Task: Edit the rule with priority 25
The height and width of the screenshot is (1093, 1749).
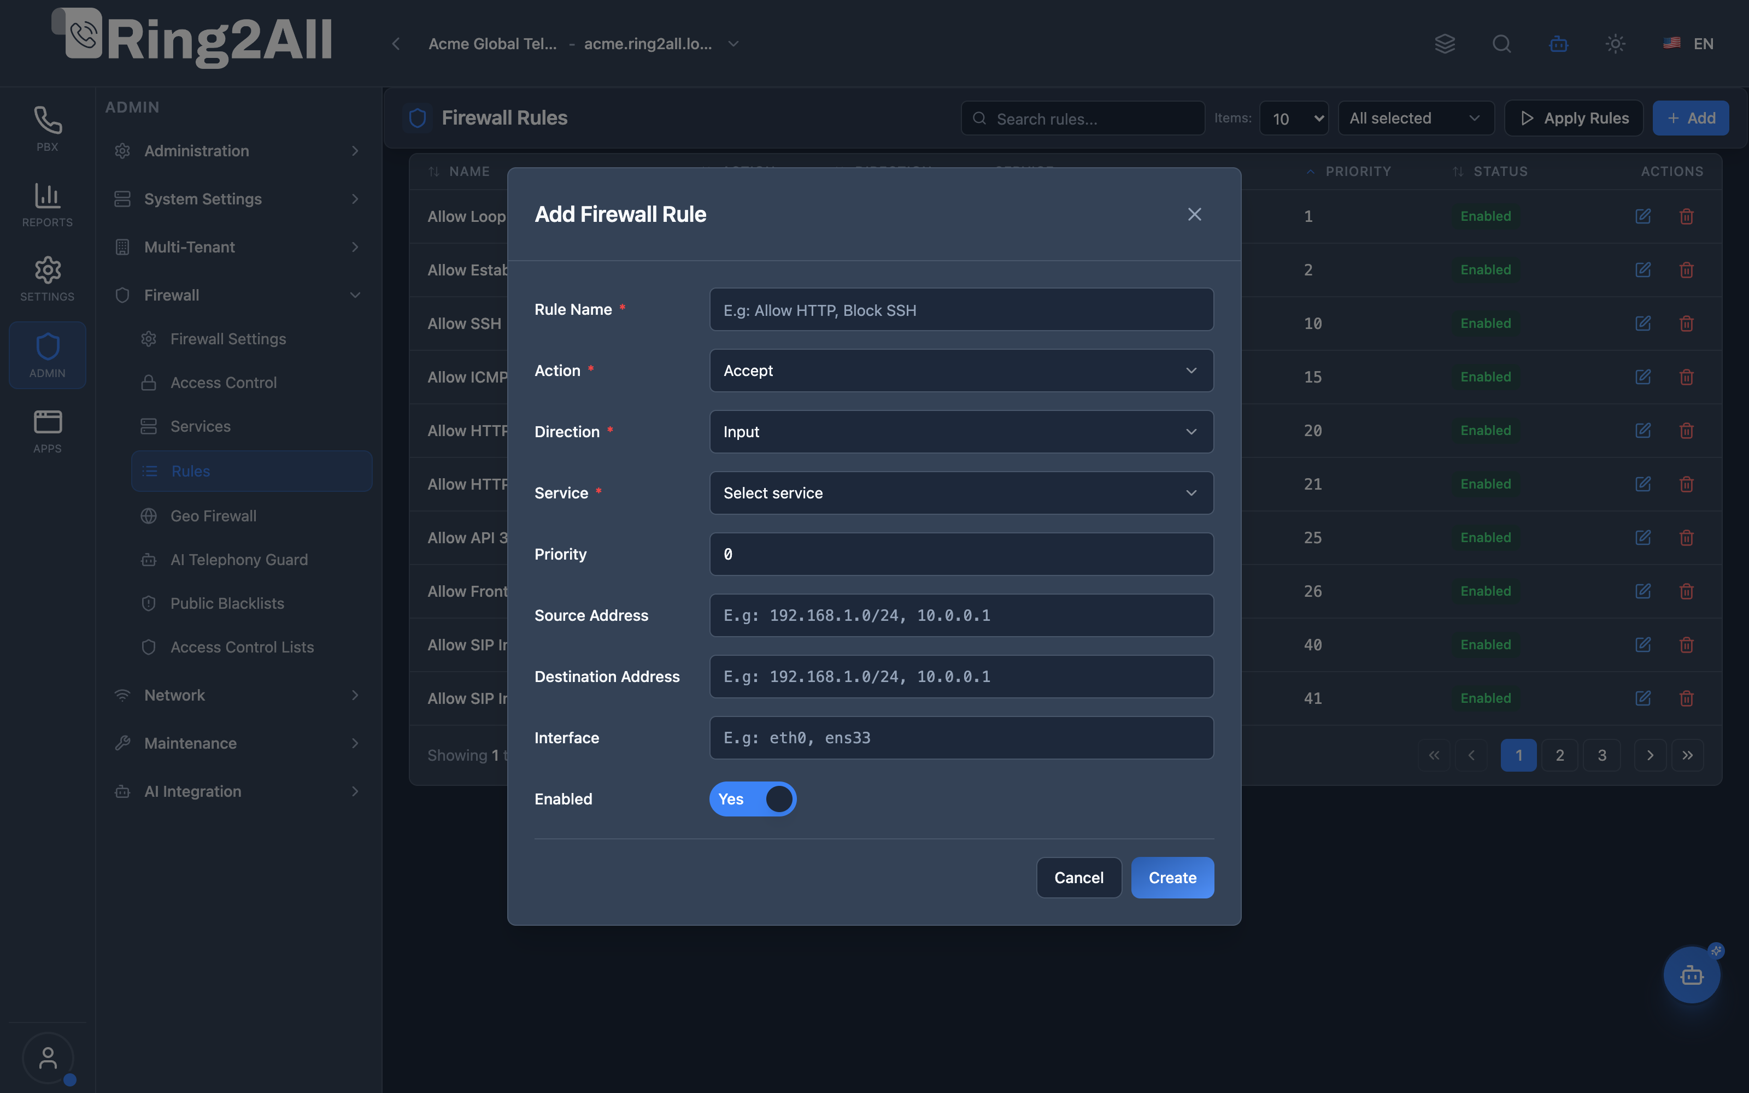Action: (1643, 537)
